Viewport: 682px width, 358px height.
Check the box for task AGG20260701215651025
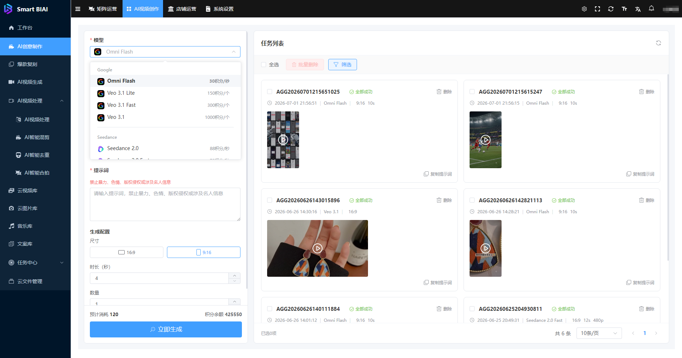pyautogui.click(x=270, y=92)
